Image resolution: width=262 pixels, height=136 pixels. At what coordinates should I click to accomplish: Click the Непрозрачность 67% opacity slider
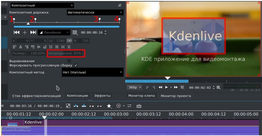[66, 53]
